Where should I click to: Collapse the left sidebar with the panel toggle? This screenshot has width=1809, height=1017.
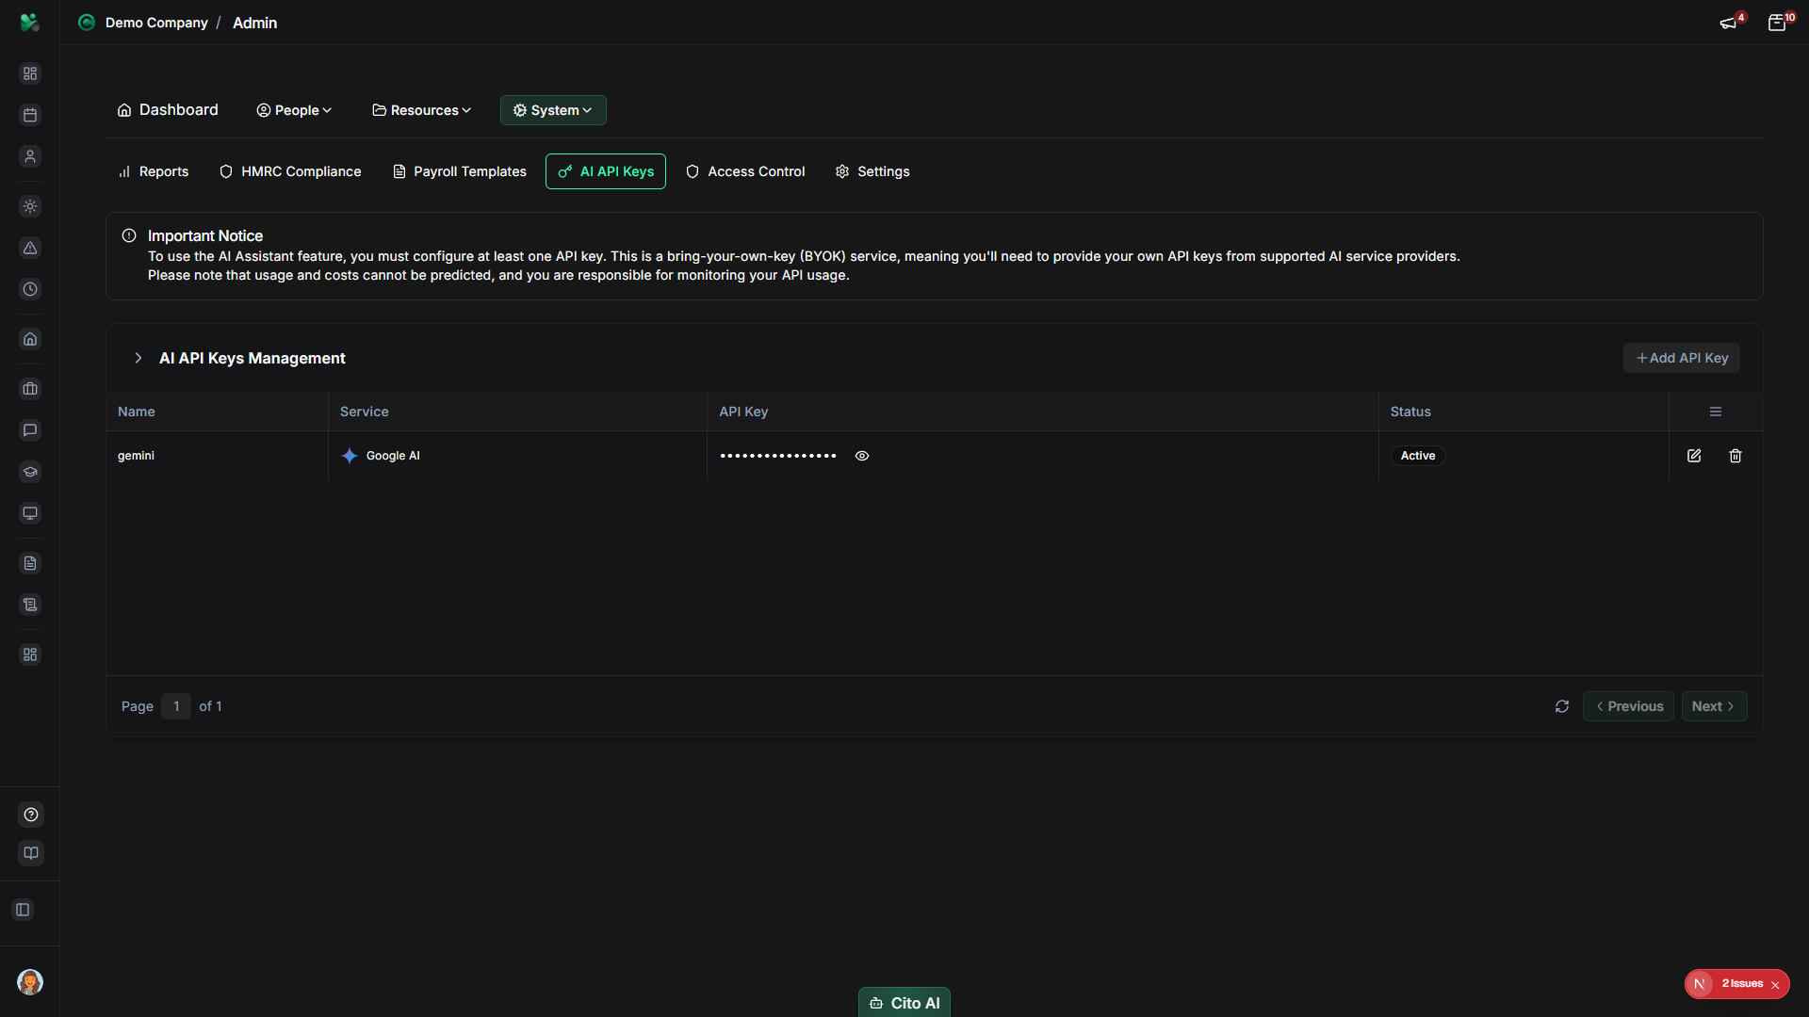[23, 910]
